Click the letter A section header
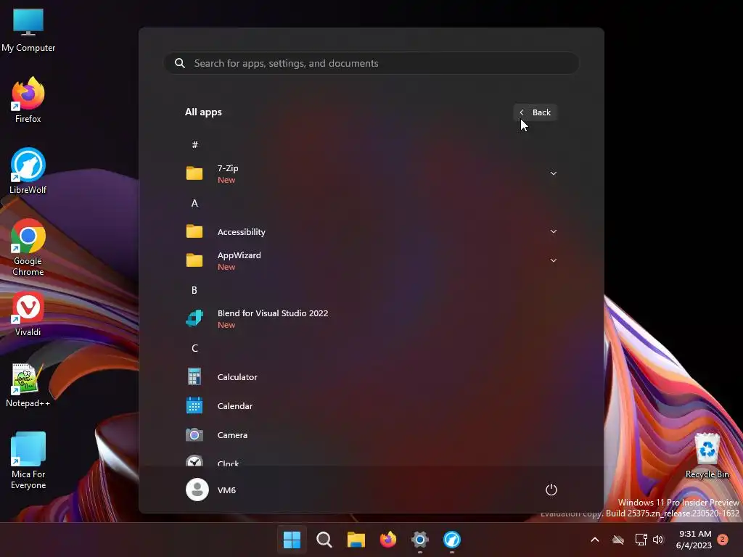This screenshot has height=557, width=743. 194,203
